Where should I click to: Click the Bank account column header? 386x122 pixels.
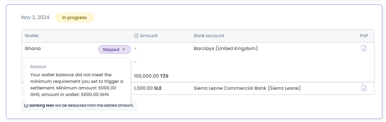[x=209, y=36]
